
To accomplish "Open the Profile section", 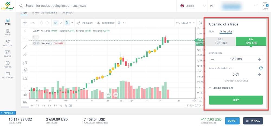I will point(8,54).
